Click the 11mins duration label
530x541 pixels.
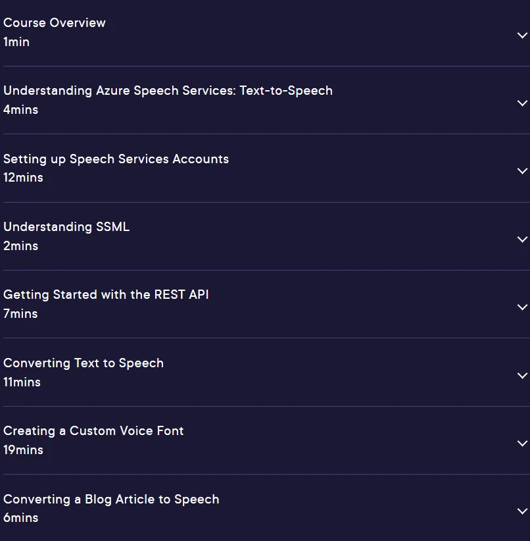tap(22, 382)
